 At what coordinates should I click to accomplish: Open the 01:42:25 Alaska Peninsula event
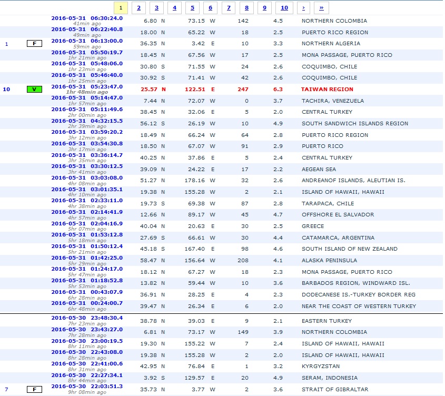pos(86,257)
